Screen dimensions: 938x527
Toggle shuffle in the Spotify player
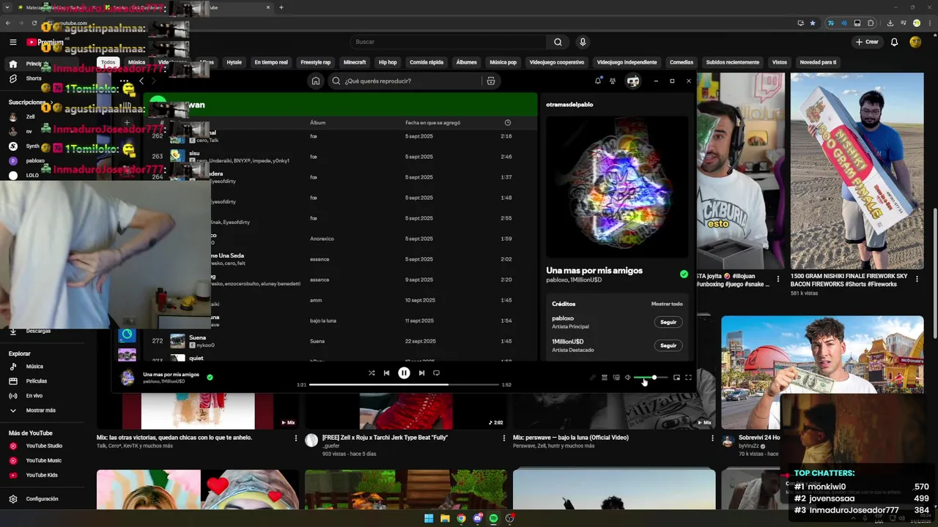pos(372,373)
